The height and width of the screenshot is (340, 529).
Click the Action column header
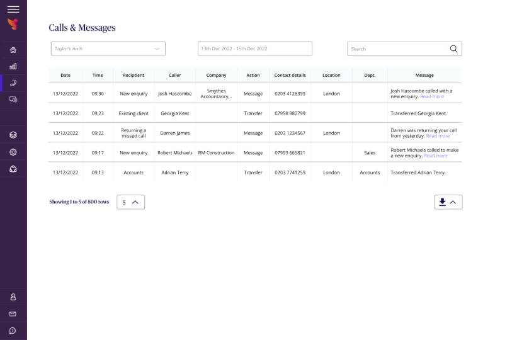click(253, 75)
